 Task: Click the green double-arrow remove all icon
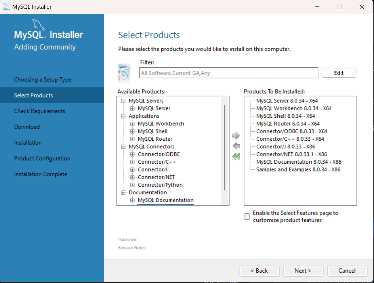tap(236, 156)
